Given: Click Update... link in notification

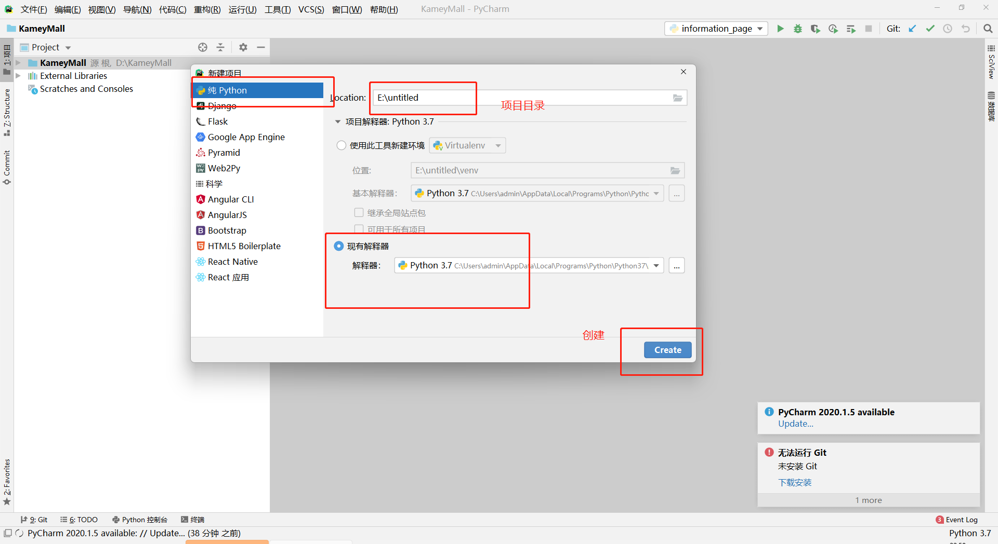Looking at the screenshot, I should (x=795, y=424).
